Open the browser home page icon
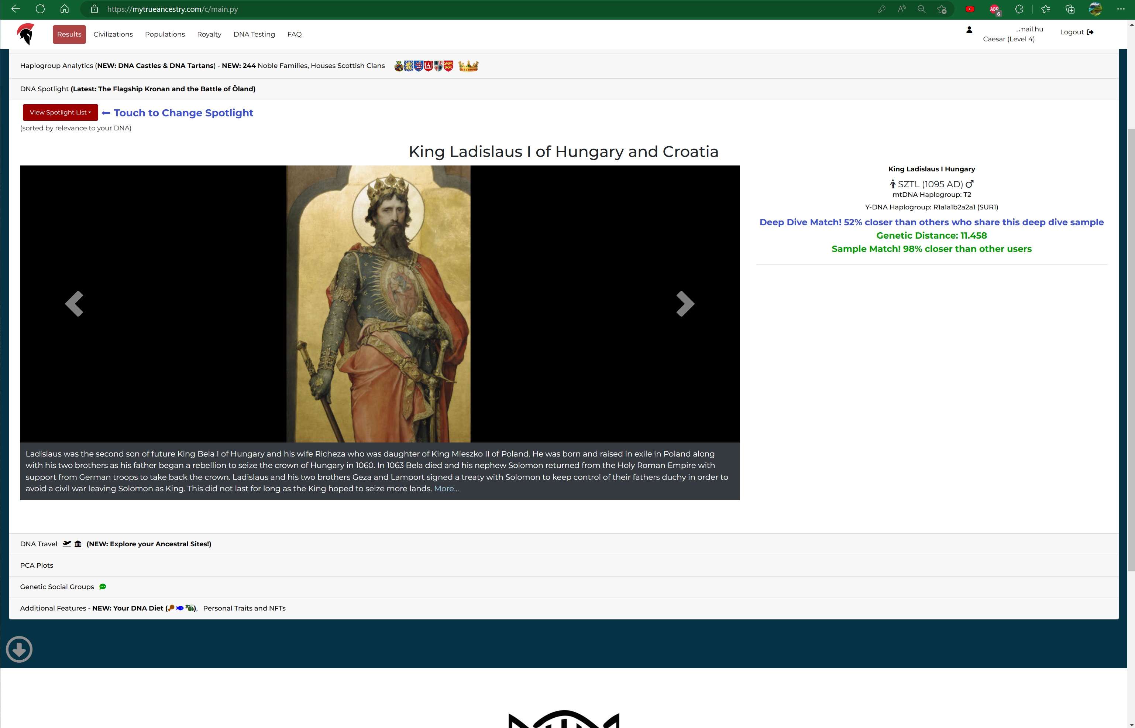 point(65,9)
